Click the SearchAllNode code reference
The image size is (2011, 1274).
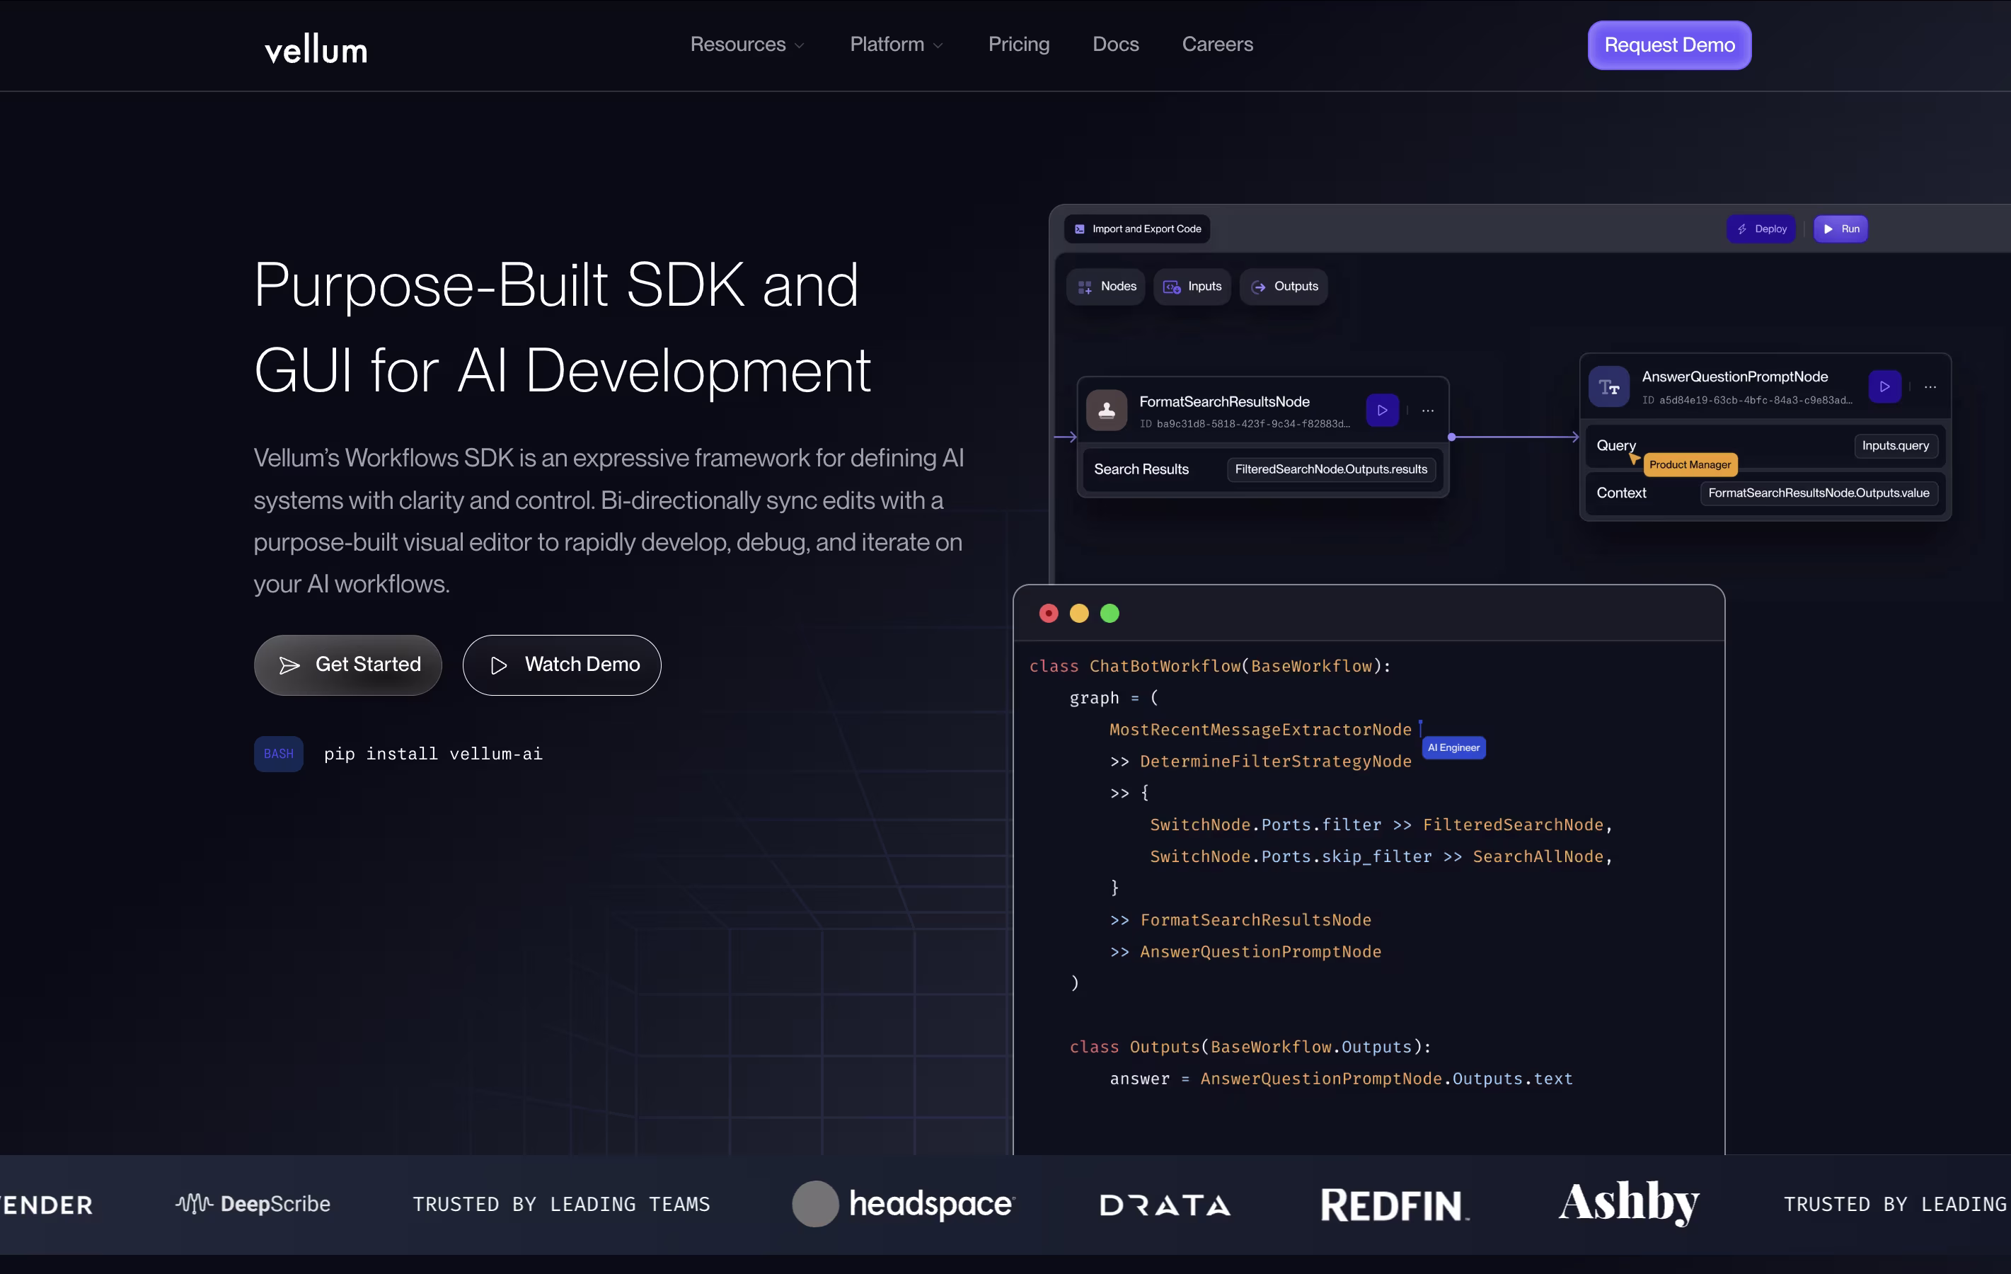[1537, 857]
